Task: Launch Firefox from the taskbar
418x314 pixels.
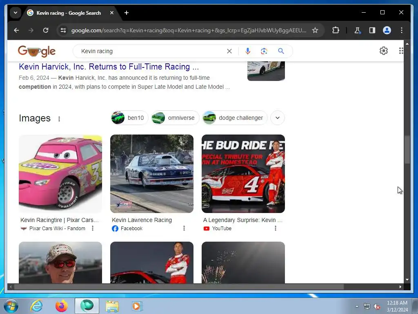Action: point(61,306)
